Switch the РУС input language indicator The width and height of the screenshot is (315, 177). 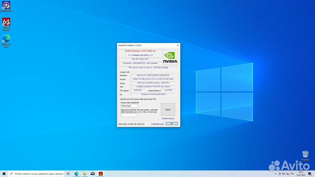tap(293, 174)
